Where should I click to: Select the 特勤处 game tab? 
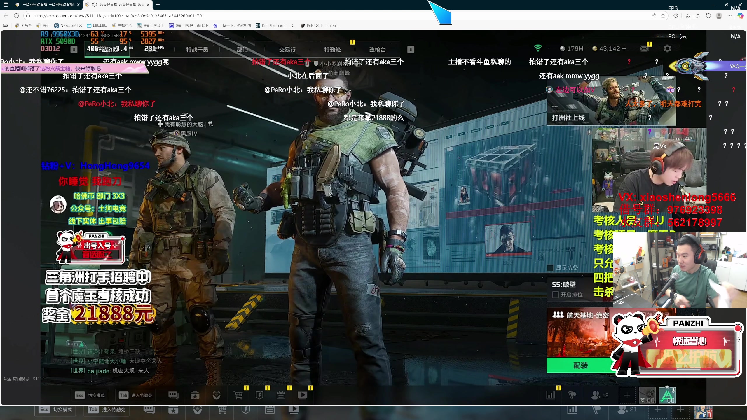[x=332, y=50]
